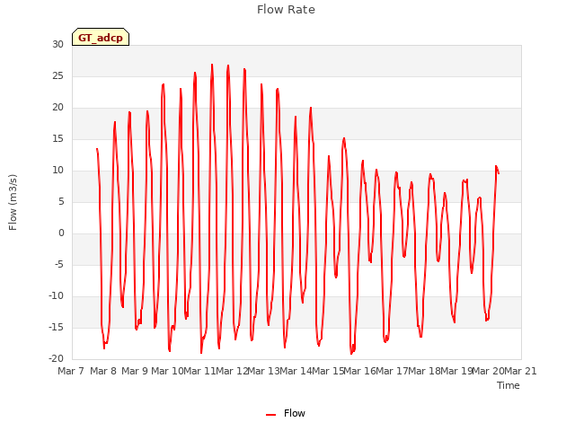
Task: Select the Mar 13 x-axis tick label
Action: 263,371
